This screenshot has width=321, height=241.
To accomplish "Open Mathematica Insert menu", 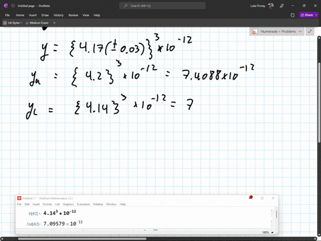I will [x=36, y=204].
